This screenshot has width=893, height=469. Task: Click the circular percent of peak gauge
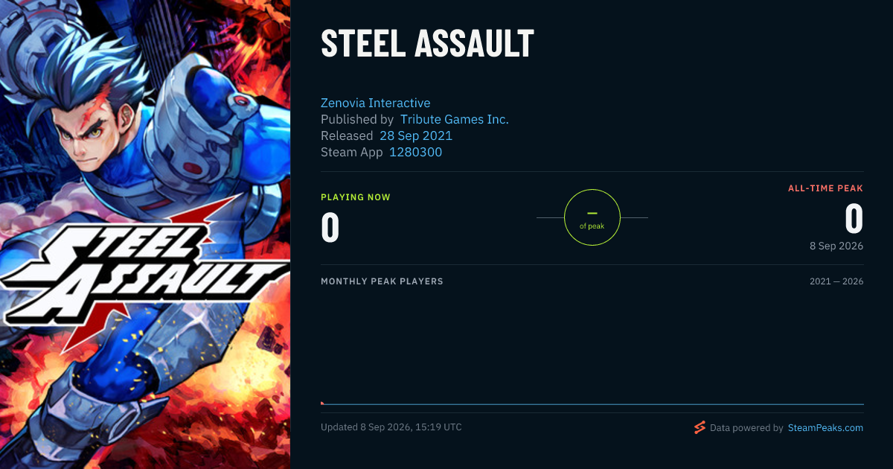tap(592, 217)
